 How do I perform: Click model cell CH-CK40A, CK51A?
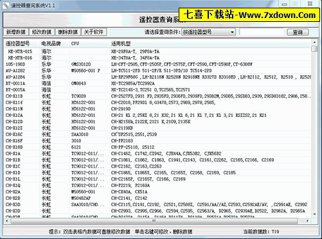(x=129, y=192)
